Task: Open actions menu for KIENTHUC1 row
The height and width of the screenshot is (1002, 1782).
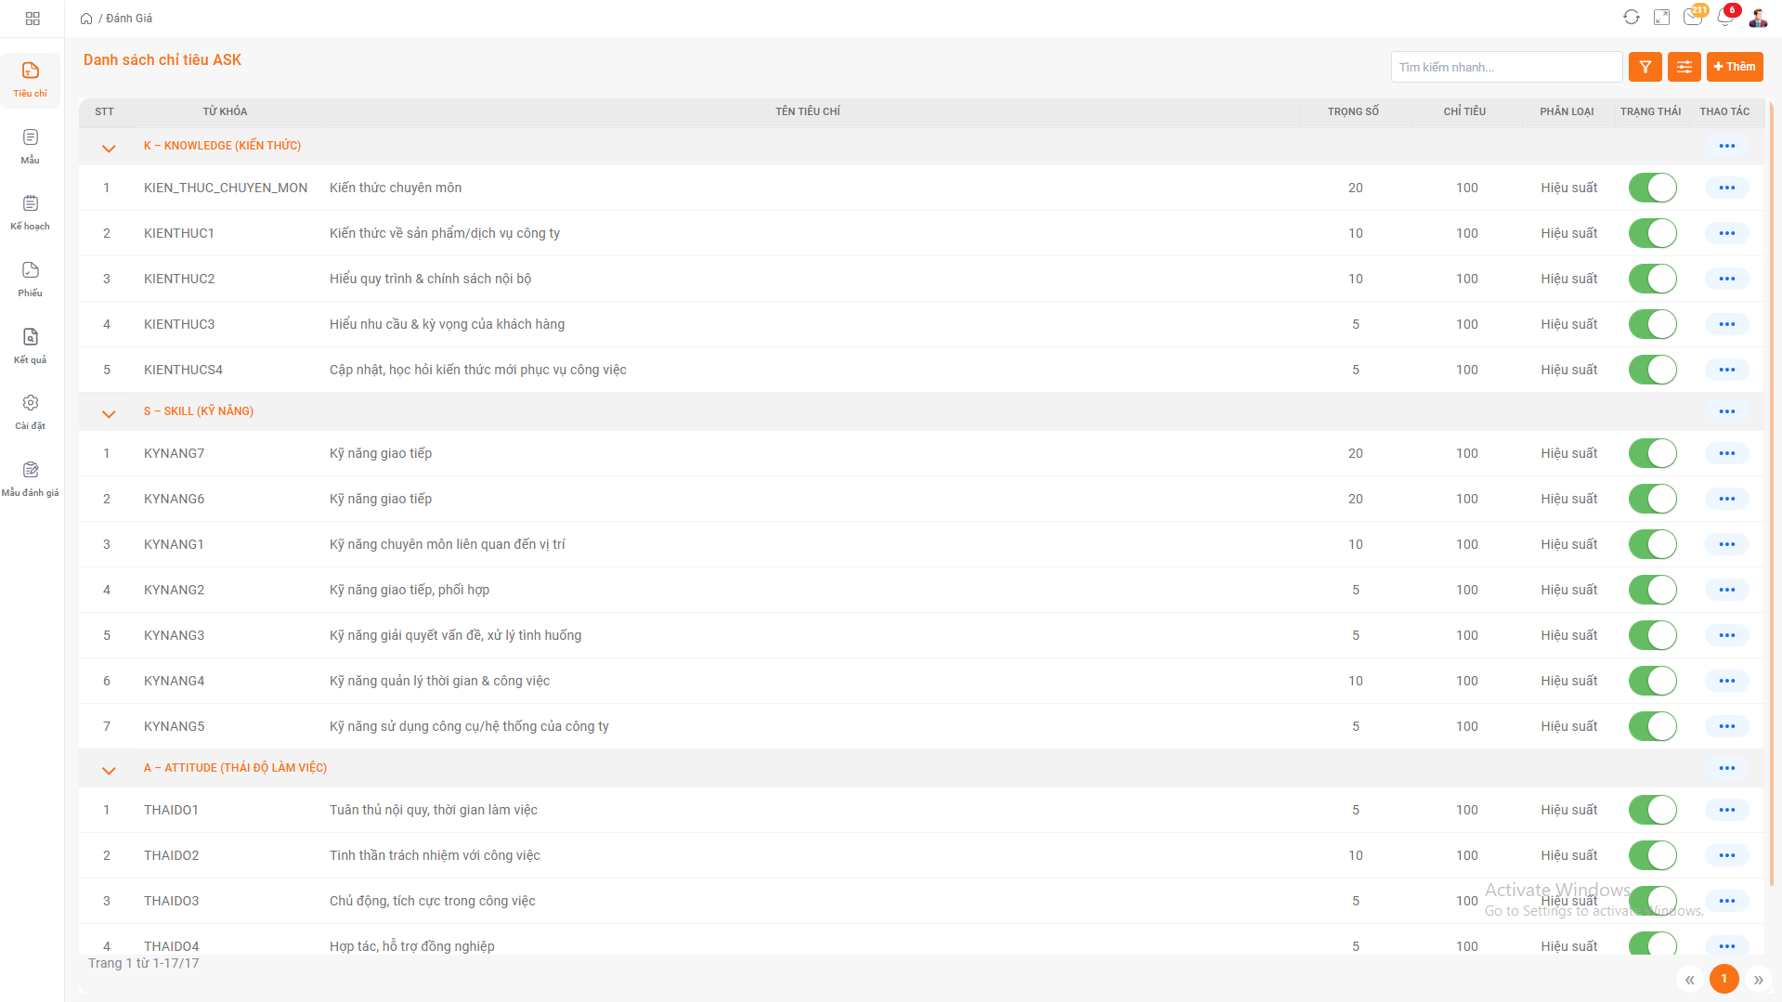Action: click(1726, 233)
